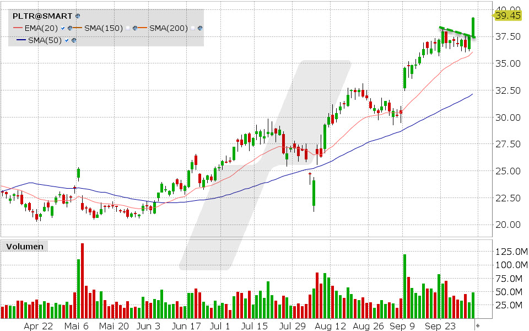Enable the SMA(200) checkbox
The image size is (529, 331).
(193, 28)
